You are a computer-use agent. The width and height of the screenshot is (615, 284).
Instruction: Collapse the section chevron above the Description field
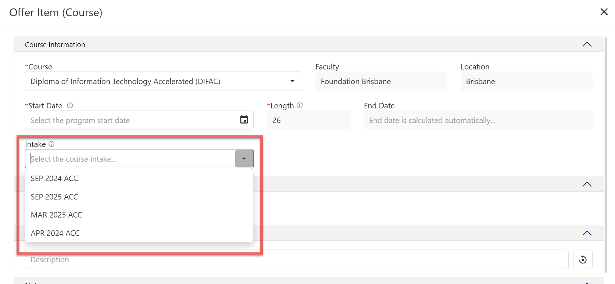[587, 233]
